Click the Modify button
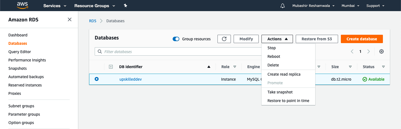401x129 pixels. [246, 39]
